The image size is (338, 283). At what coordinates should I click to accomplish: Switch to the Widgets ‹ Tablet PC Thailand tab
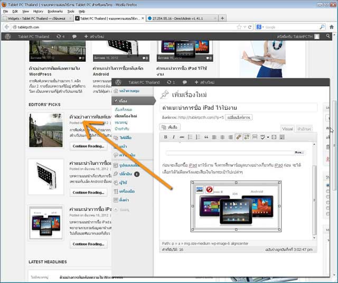[x=37, y=18]
